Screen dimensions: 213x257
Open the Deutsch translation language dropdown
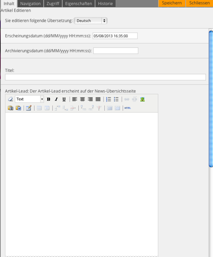pos(91,21)
